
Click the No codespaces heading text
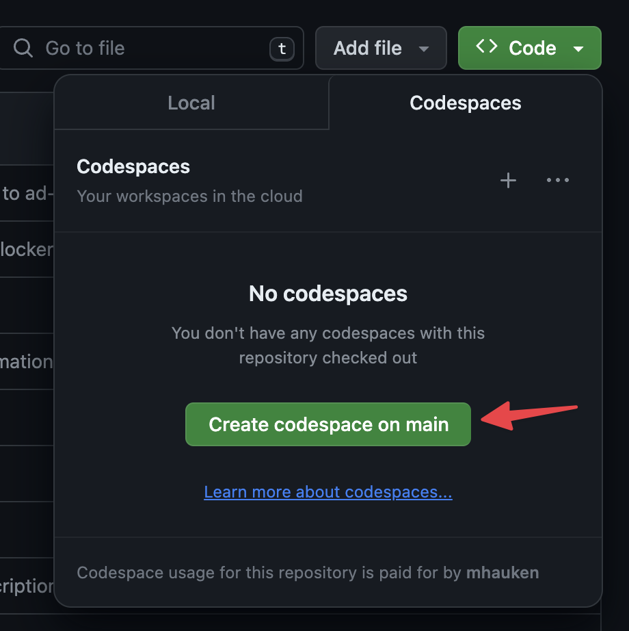pyautogui.click(x=327, y=294)
